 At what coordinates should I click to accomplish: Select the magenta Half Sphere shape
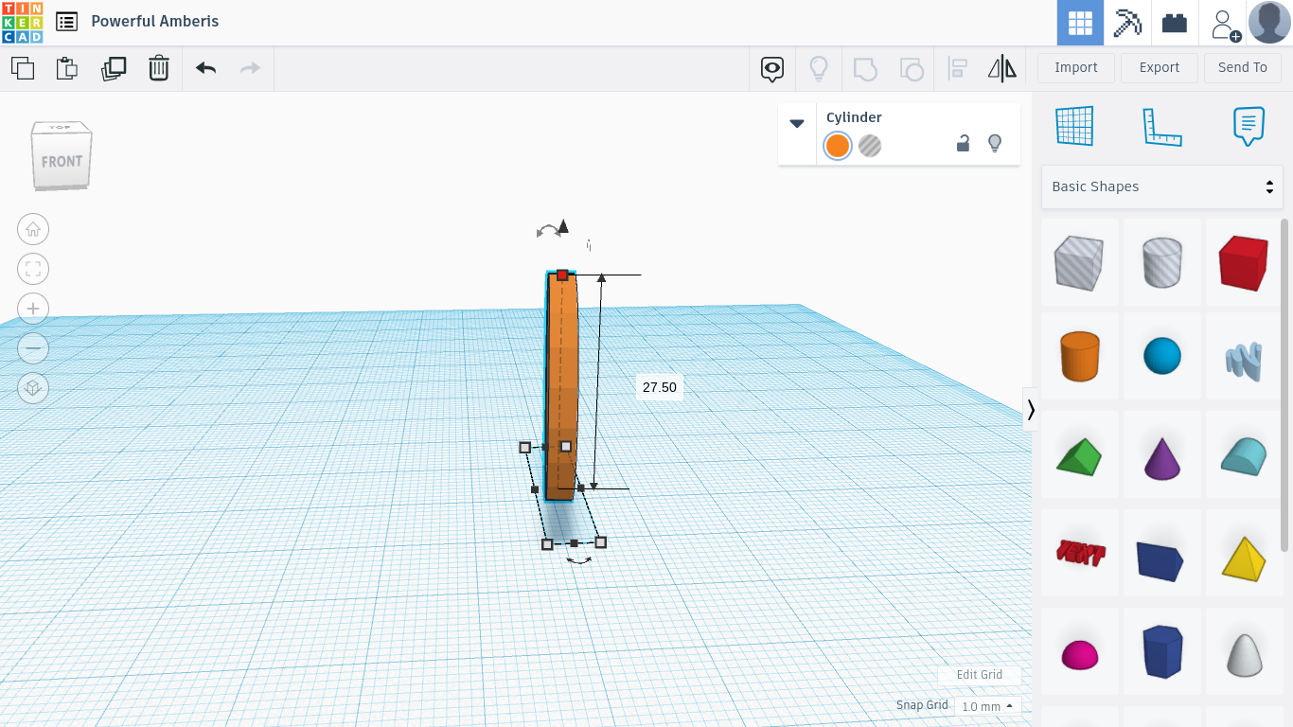point(1080,652)
